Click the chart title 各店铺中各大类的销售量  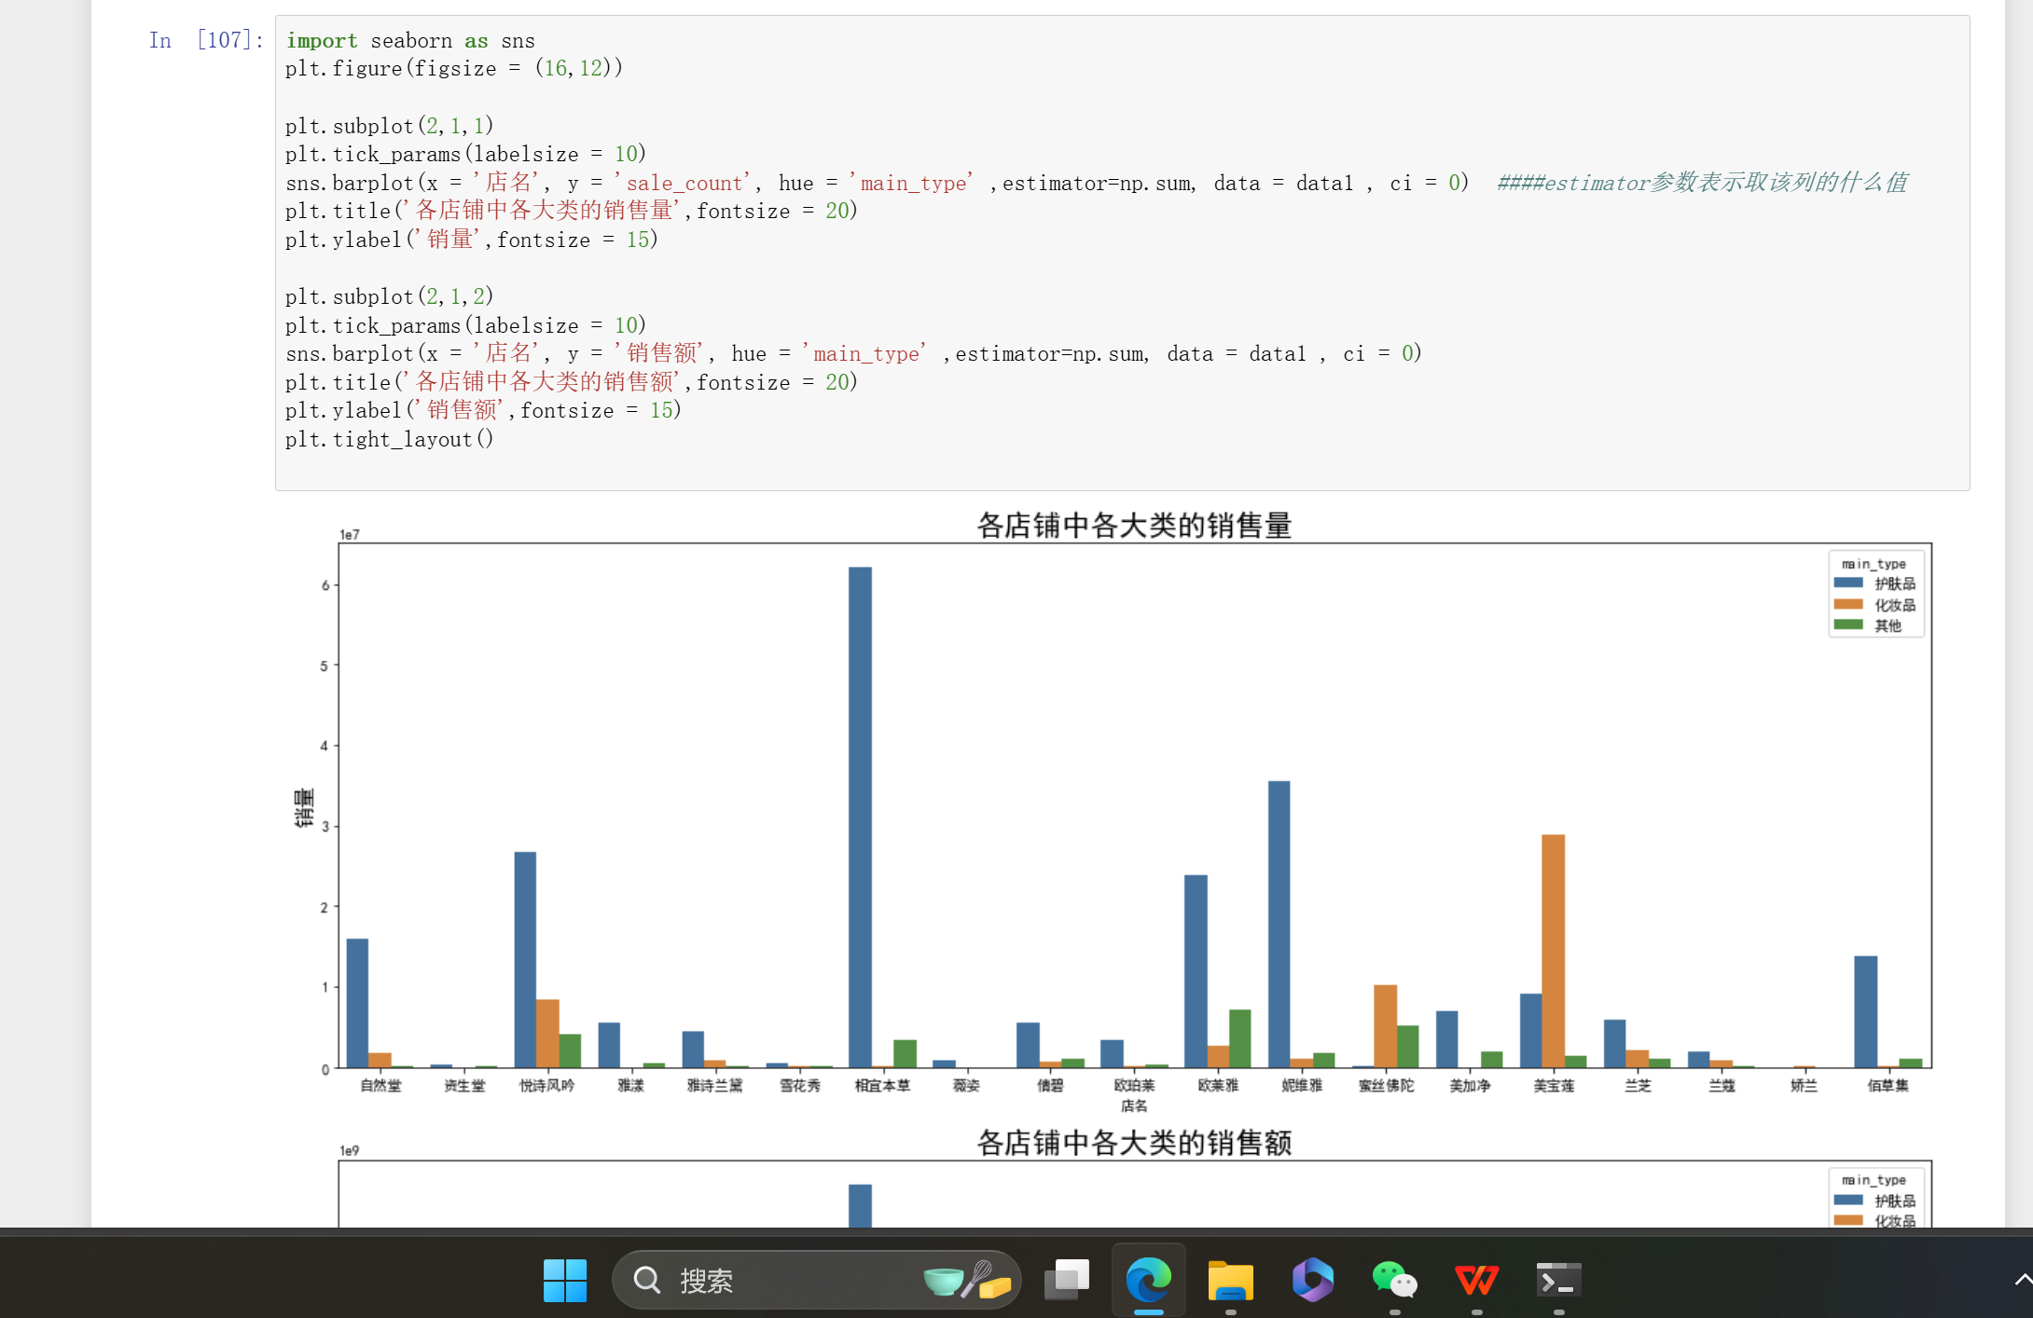click(1133, 526)
